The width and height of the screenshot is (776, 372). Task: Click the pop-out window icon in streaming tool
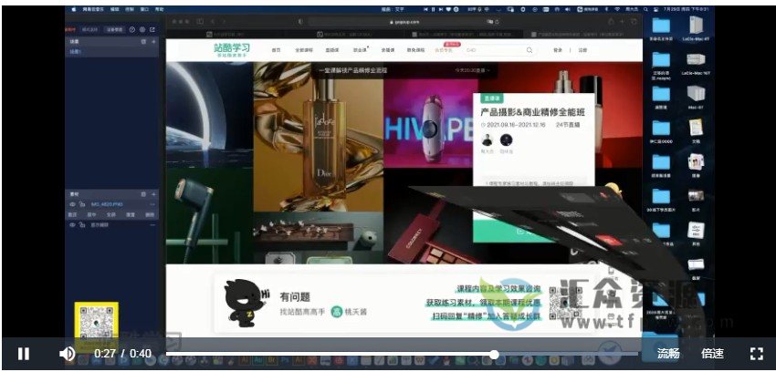[152, 30]
